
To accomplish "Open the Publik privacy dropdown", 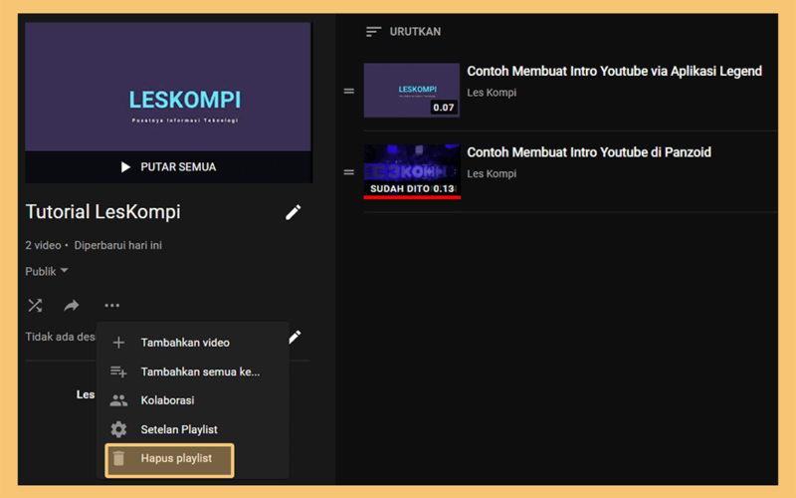I will (47, 271).
